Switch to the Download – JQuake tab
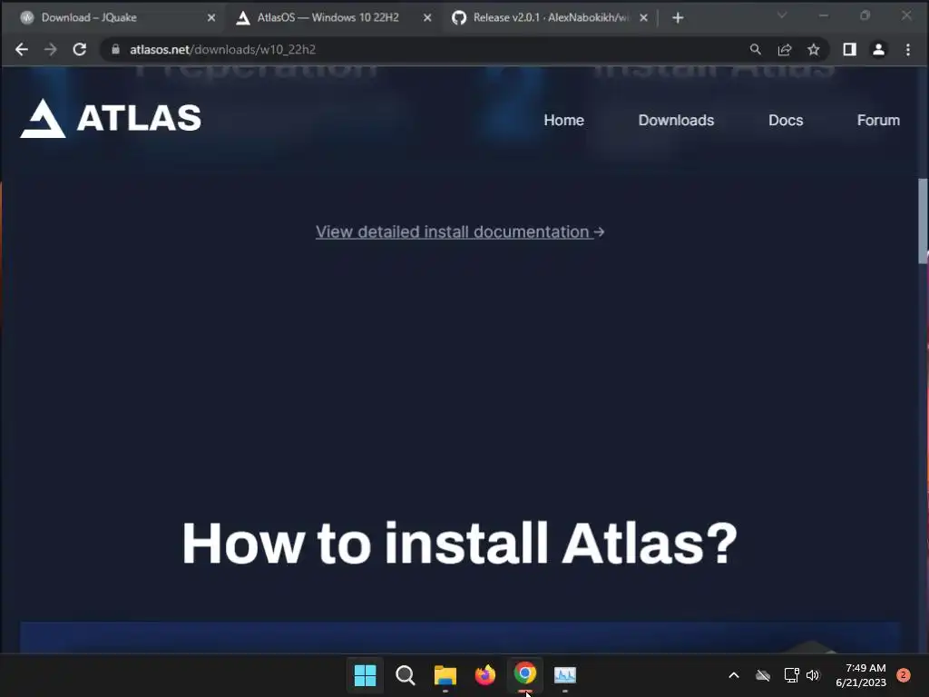 [x=112, y=18]
